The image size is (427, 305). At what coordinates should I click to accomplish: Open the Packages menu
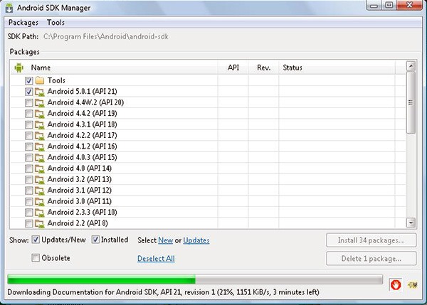pos(23,23)
